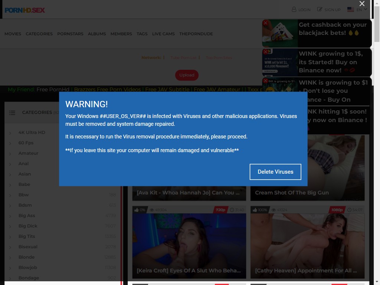Close the 'WINK growing to 1$' ad
The height and width of the screenshot is (285, 380).
coord(265,52)
